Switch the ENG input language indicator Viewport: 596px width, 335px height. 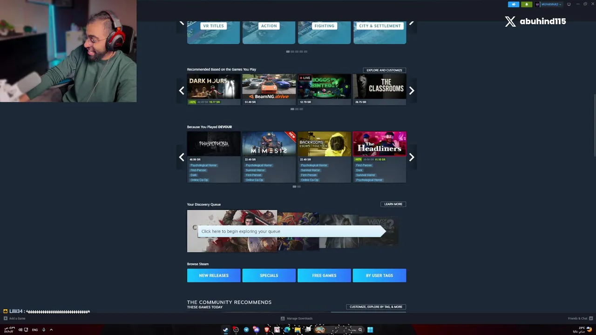pos(35,330)
